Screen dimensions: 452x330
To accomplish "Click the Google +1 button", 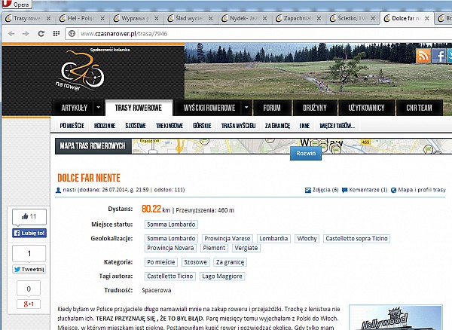I will point(29,304).
